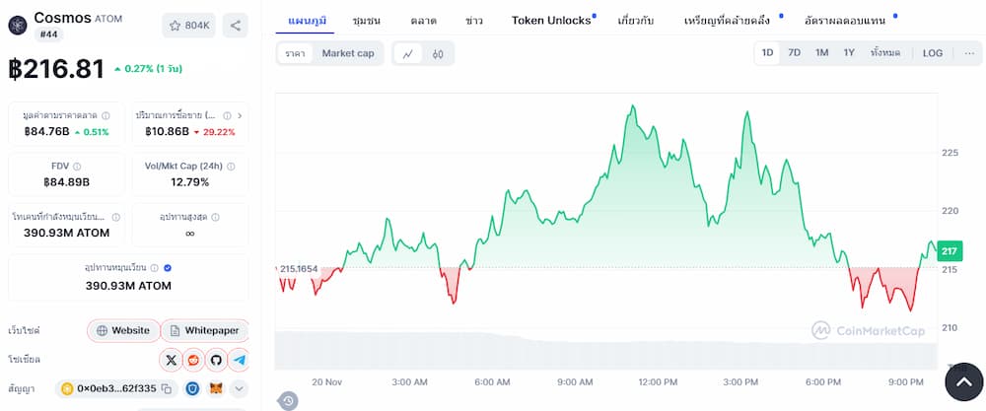Set chart range to 7D
986x411 pixels.
point(794,53)
